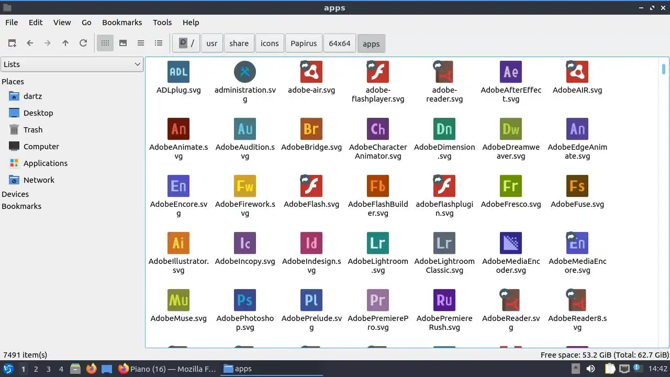Select AdobeAnimate.svg file icon
This screenshot has height=377, width=670.
pos(178,129)
